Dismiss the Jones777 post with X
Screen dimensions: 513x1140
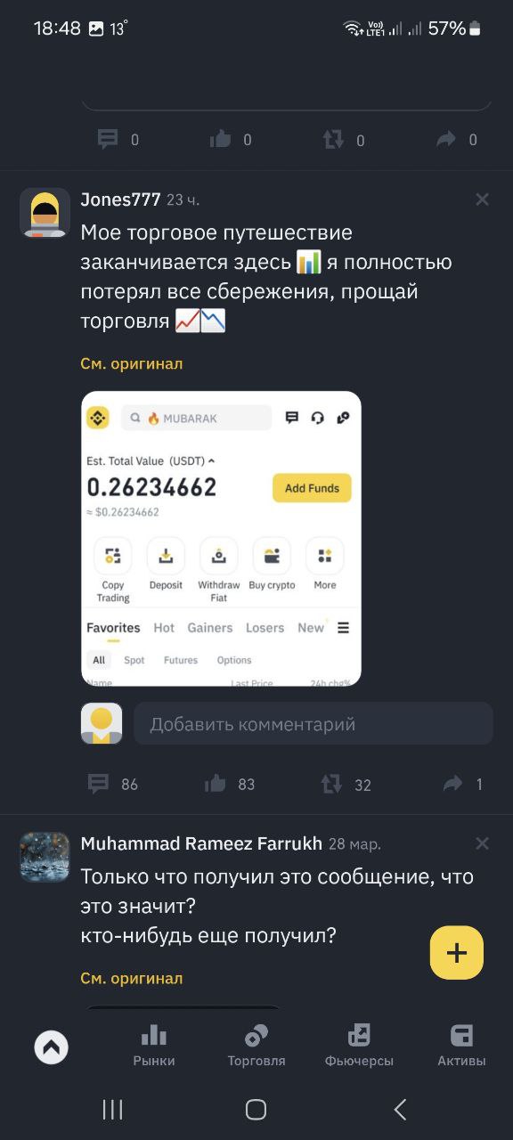pyautogui.click(x=483, y=199)
